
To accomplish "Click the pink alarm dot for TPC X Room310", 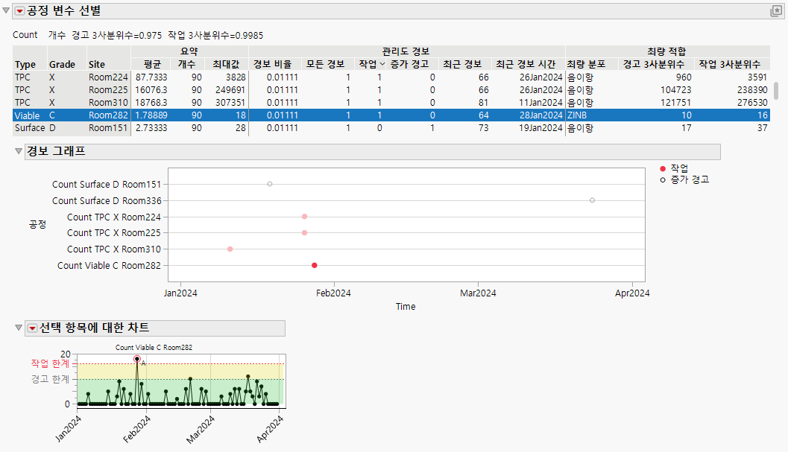I will 230,249.
